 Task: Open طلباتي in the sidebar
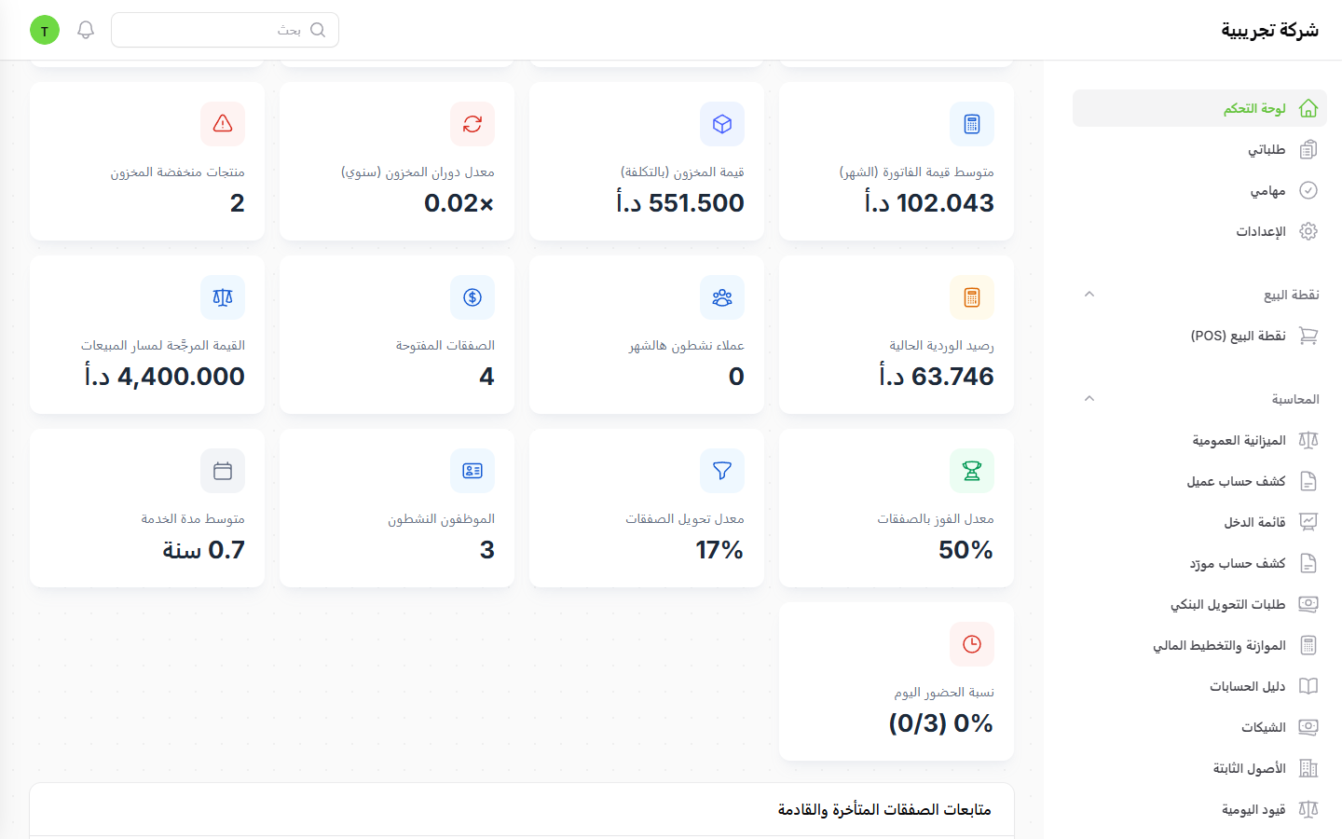(x=1199, y=149)
